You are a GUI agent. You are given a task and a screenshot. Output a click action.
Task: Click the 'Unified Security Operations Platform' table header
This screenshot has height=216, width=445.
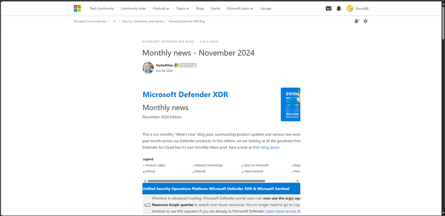(x=221, y=189)
